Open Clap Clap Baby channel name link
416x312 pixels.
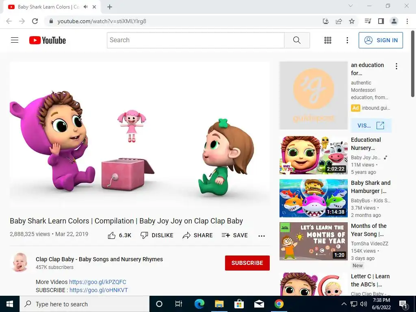(x=99, y=259)
